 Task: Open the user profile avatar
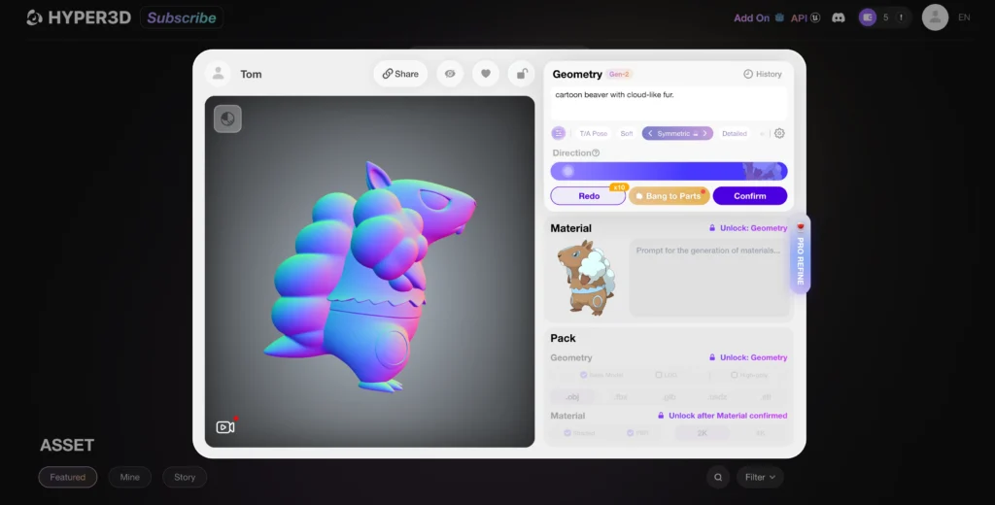pos(935,17)
